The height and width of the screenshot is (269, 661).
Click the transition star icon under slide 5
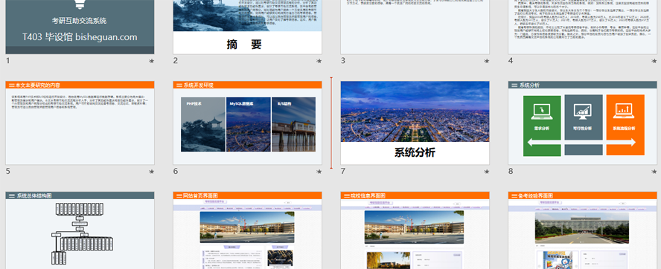coord(151,172)
